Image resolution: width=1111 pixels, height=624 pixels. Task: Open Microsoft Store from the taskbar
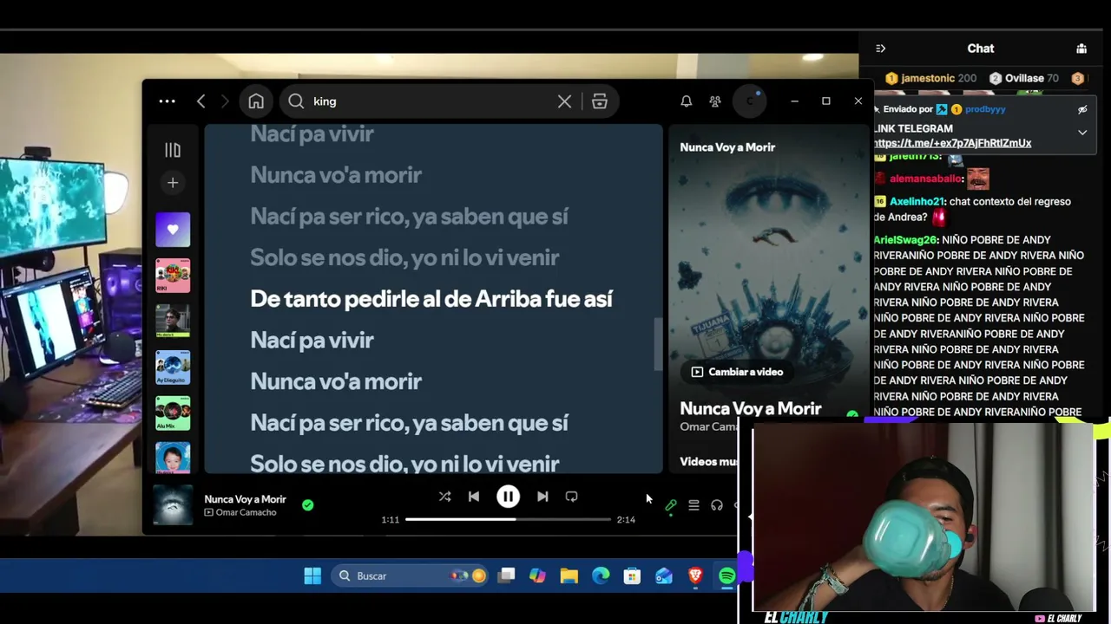tap(632, 575)
